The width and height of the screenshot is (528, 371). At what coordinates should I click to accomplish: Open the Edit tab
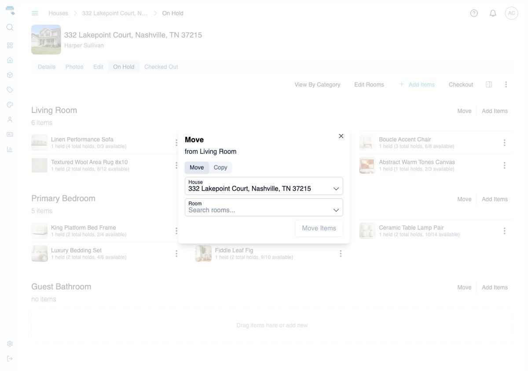(98, 67)
